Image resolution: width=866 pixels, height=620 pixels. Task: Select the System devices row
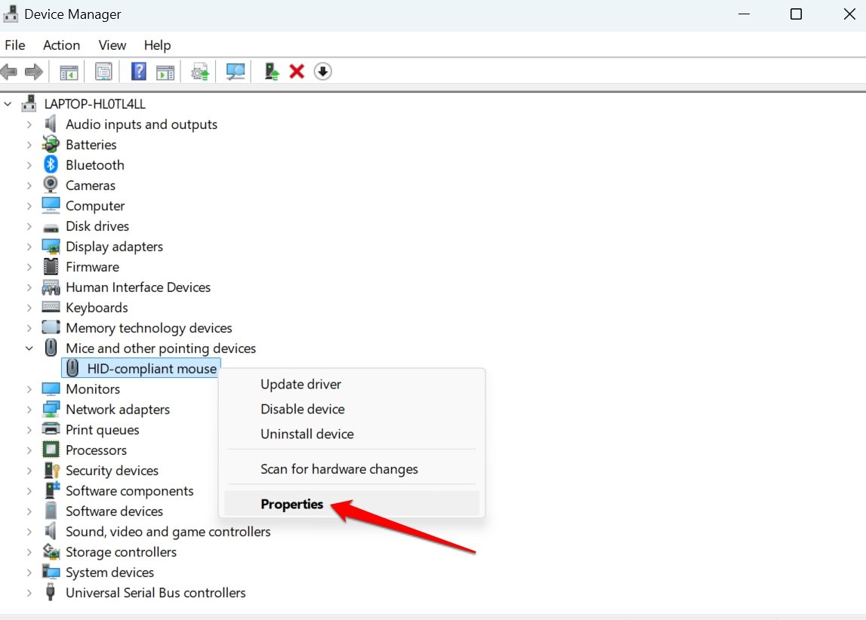coord(109,572)
